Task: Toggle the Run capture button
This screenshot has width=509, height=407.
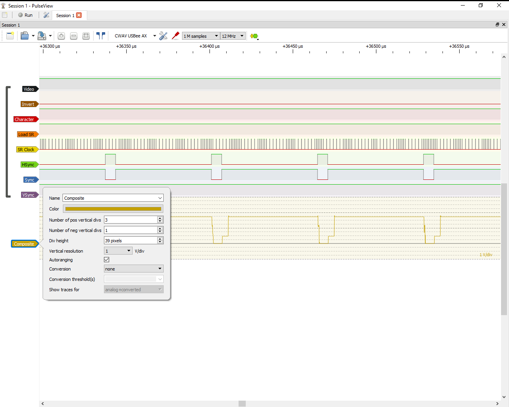Action: point(25,15)
